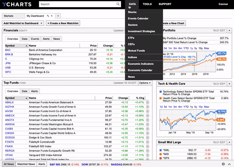Open the JPM stock link
This screenshot has width=234, height=167.
[8, 63]
